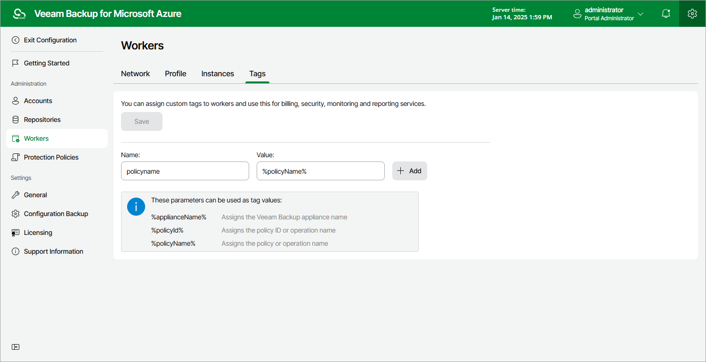The height and width of the screenshot is (362, 706).
Task: Click the General wrench icon
Action: pos(16,195)
